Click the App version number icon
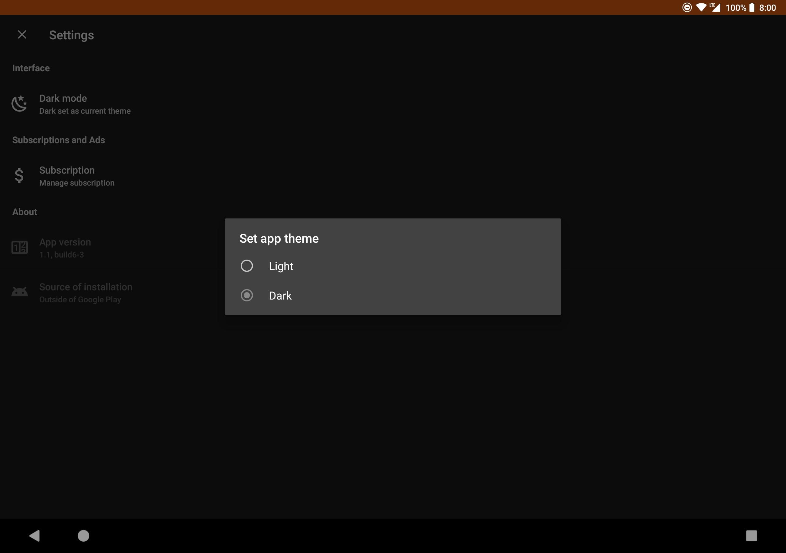This screenshot has width=786, height=553. 20,247
